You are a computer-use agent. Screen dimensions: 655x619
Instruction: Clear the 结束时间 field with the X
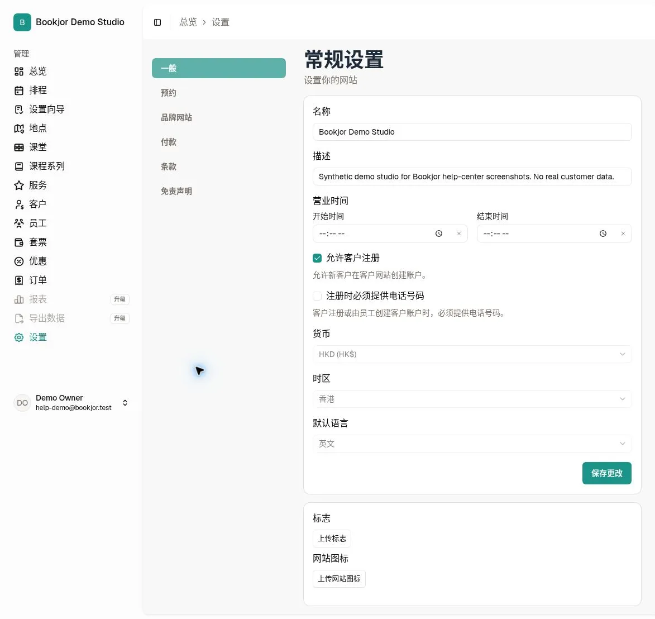click(x=623, y=234)
